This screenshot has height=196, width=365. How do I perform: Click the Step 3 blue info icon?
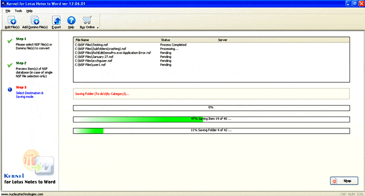[x=10, y=89]
